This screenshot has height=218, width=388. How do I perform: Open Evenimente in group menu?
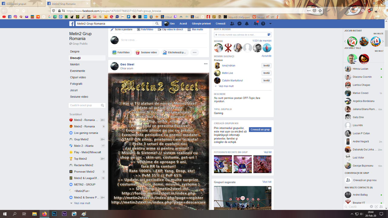tap(78, 71)
